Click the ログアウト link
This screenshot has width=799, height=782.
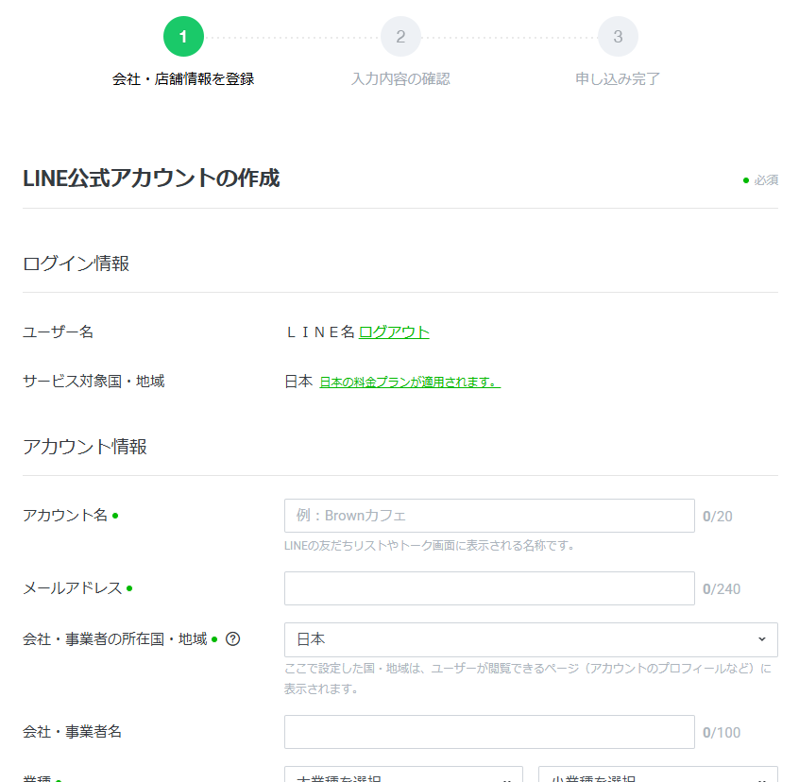[x=394, y=332]
